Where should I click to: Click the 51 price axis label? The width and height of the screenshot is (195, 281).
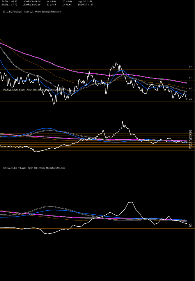190,78
